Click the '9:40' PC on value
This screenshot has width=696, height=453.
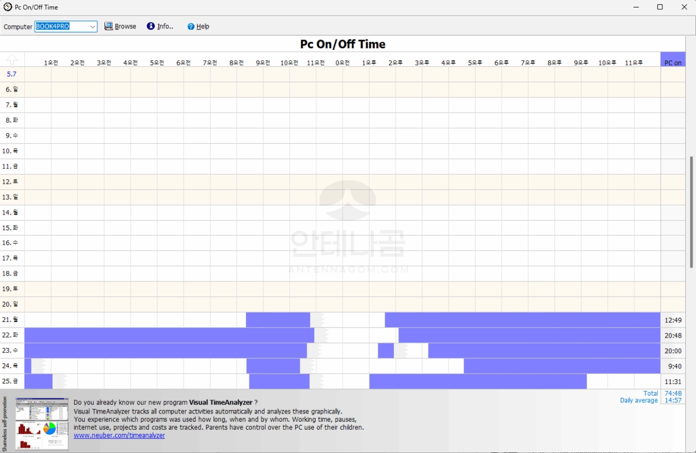pyautogui.click(x=674, y=367)
